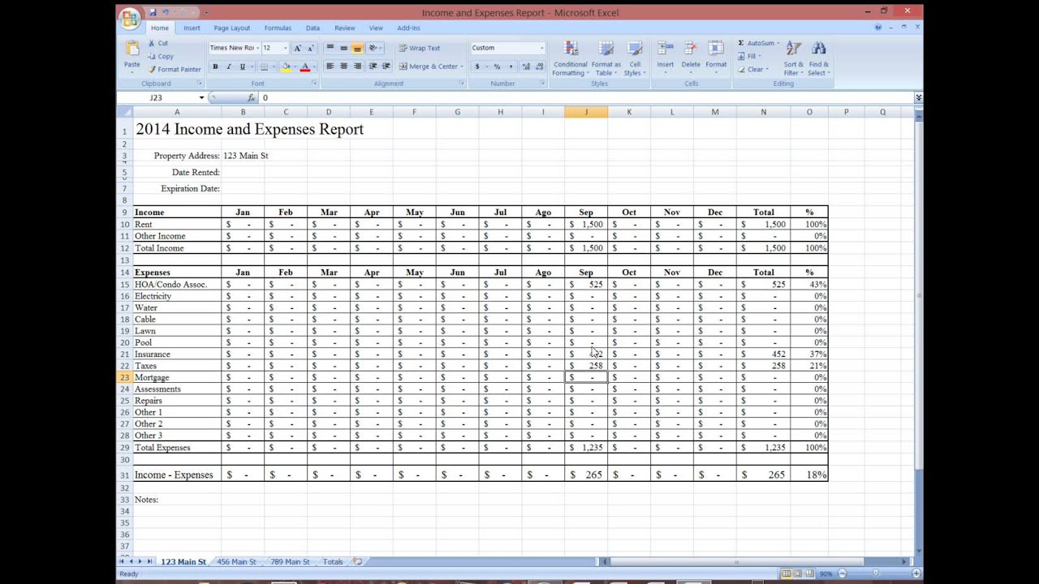
Task: Click the Office button logo
Action: pyautogui.click(x=130, y=18)
